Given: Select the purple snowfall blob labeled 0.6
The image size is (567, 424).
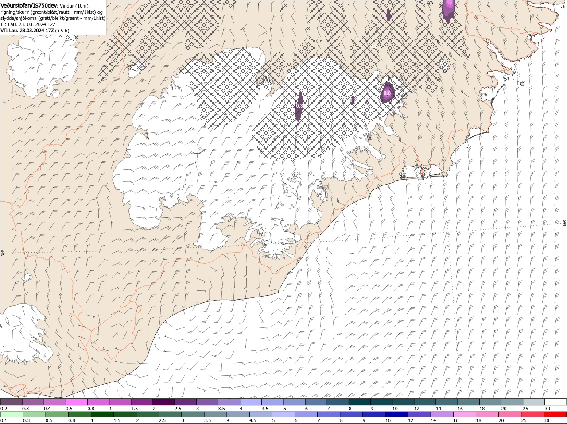Looking at the screenshot, I should pyautogui.click(x=387, y=93).
